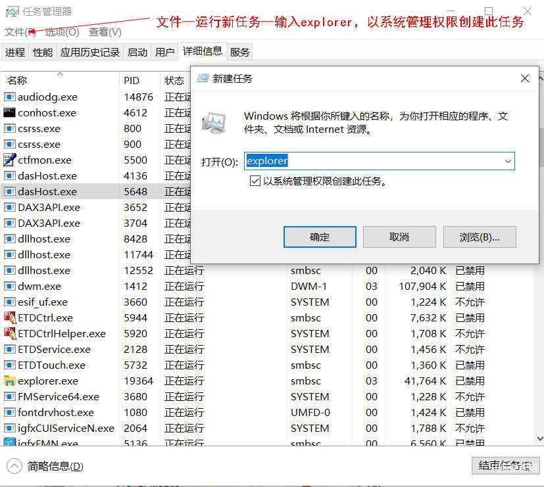Select the 详细信息 tab
544x487 pixels.
[203, 51]
